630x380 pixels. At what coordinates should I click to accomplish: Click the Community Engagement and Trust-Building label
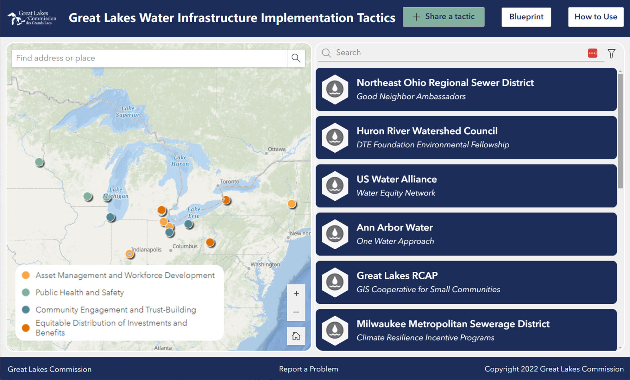point(116,310)
